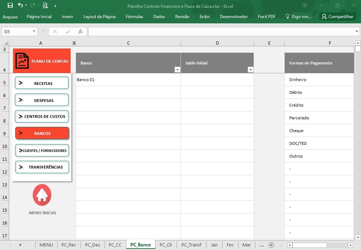Open the Saldo Inicial filter dropdown
This screenshot has width=361, height=250.
tap(250, 69)
